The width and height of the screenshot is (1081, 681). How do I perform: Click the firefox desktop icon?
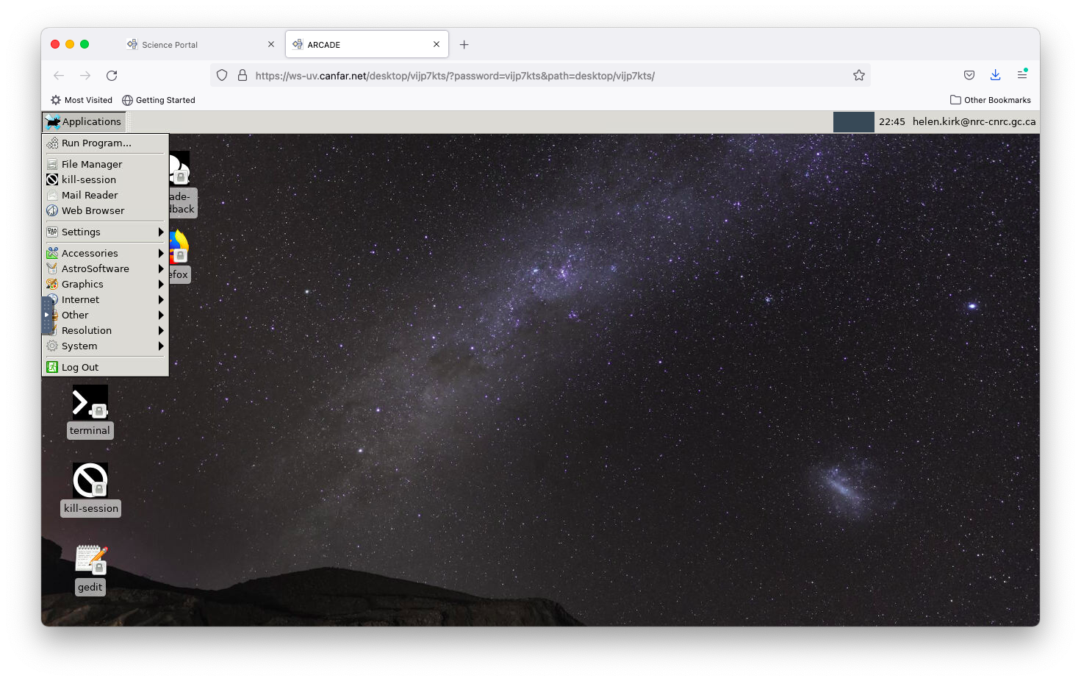(x=179, y=248)
